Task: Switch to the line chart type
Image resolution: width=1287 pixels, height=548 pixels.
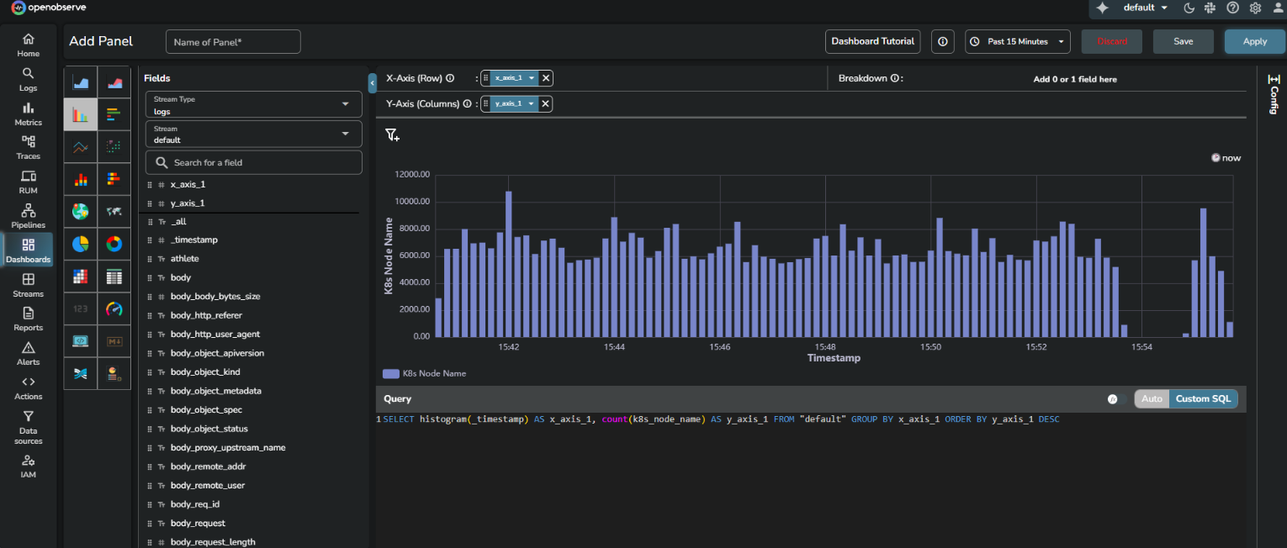Action: coord(80,146)
